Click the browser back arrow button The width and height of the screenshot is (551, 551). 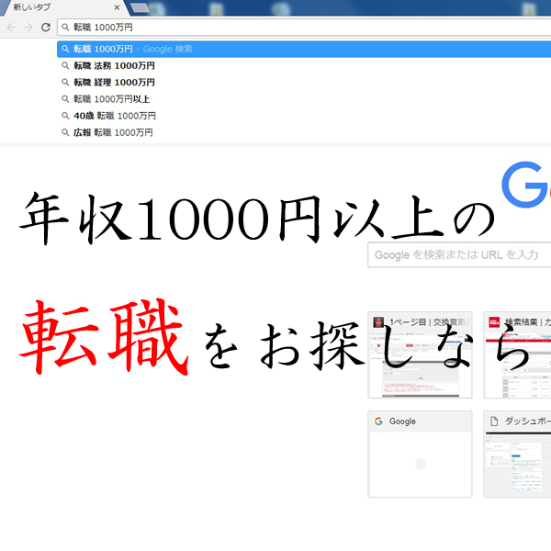11,28
